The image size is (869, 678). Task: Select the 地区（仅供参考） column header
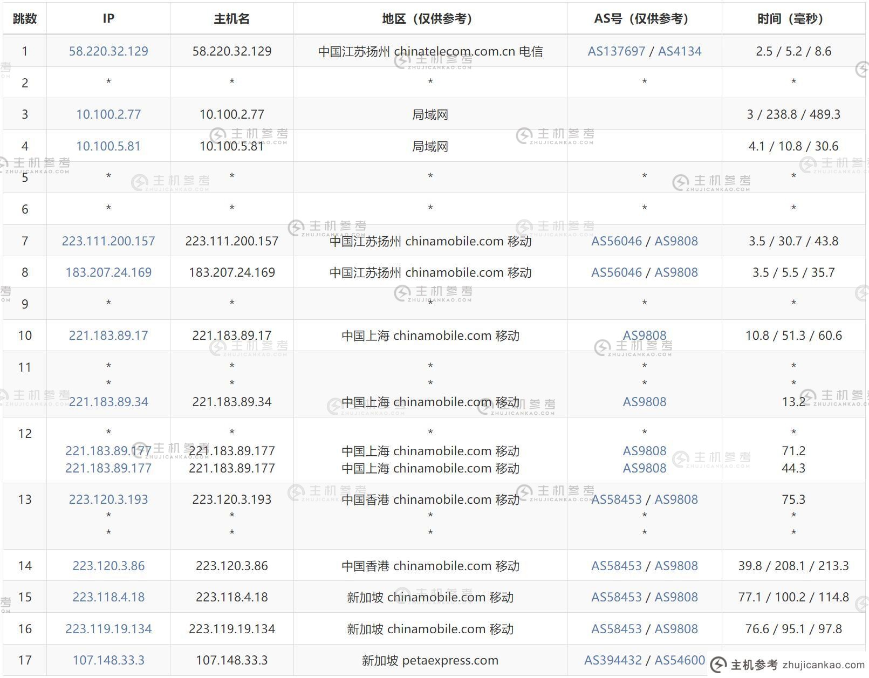430,18
